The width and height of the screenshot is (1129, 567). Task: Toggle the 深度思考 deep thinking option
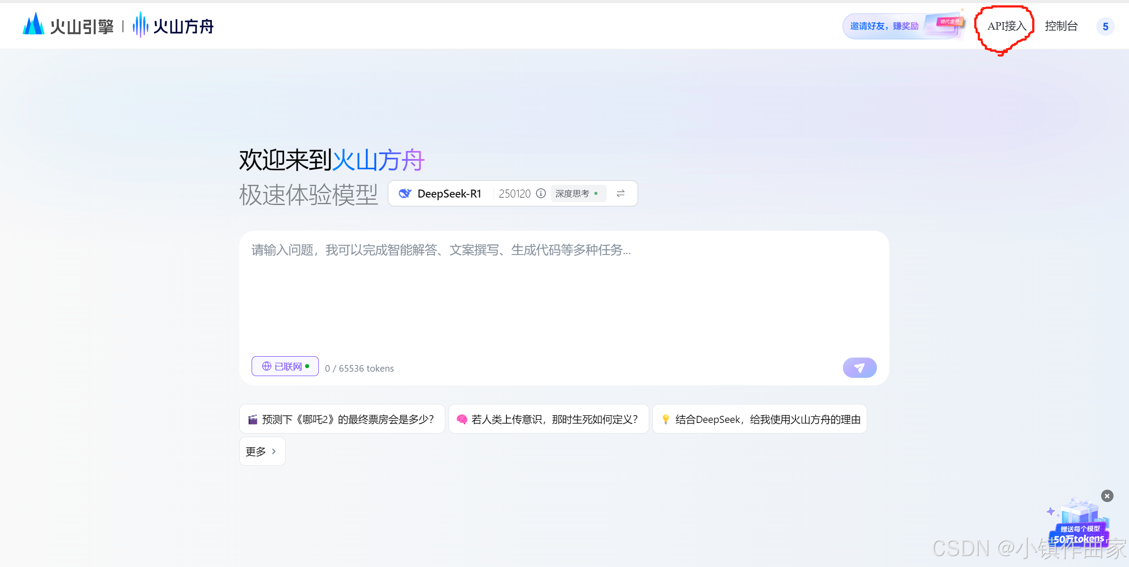(577, 194)
